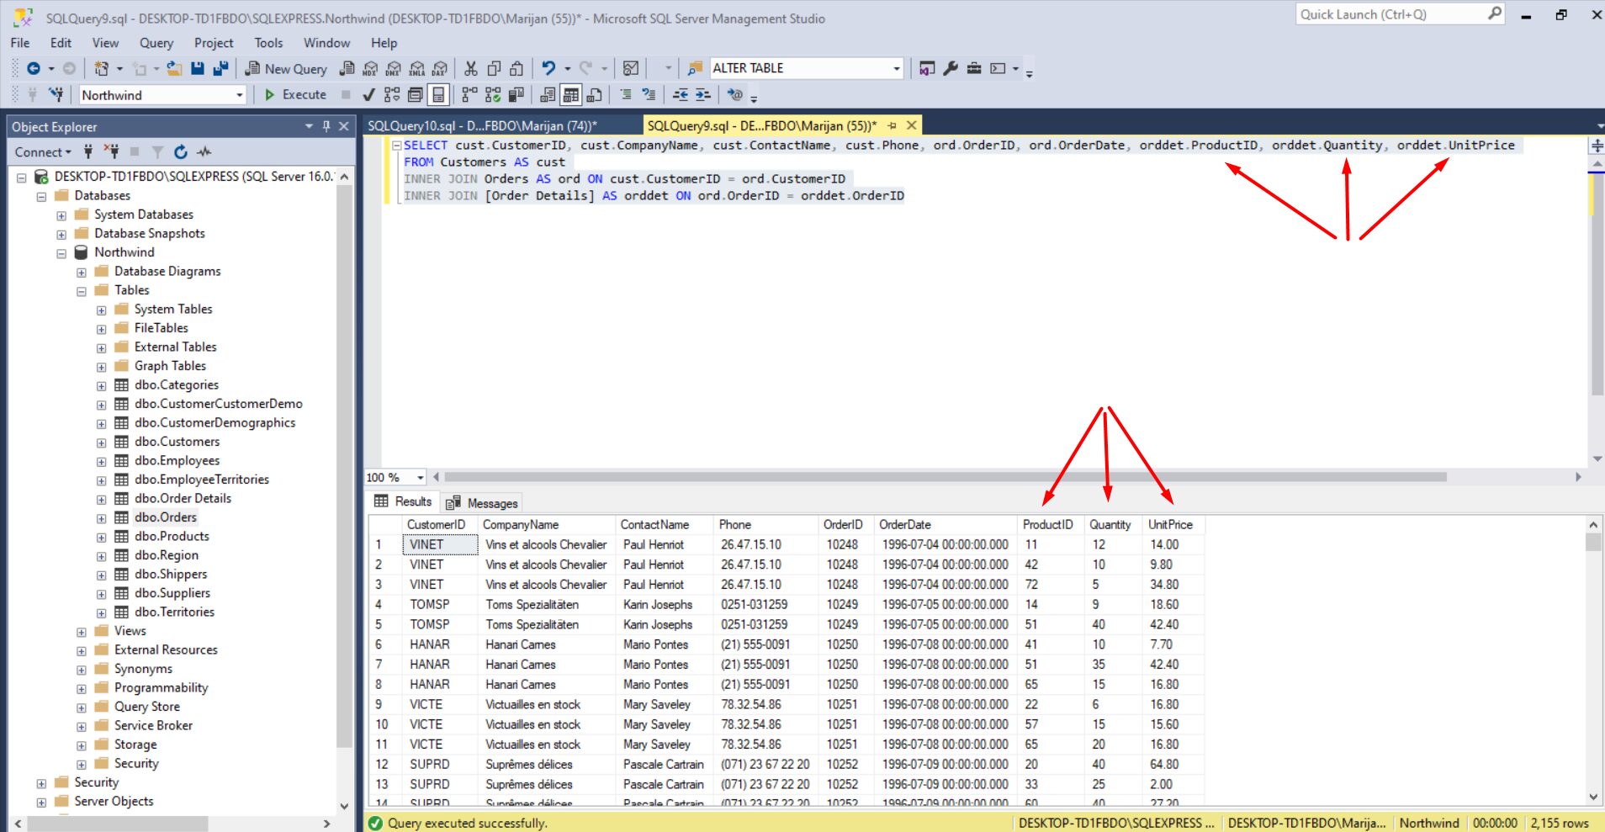
Task: Select the Results tab
Action: click(x=403, y=502)
